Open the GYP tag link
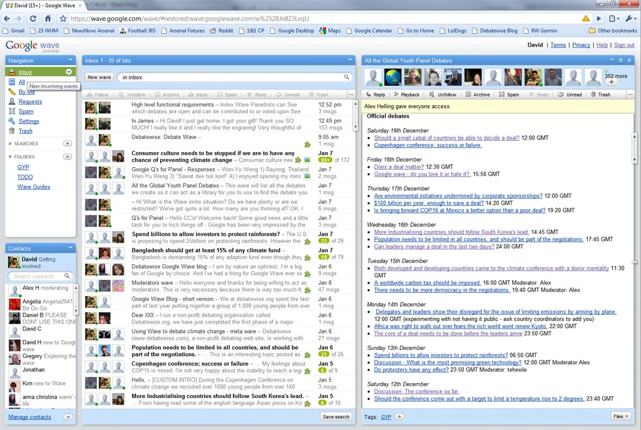 tap(386, 417)
